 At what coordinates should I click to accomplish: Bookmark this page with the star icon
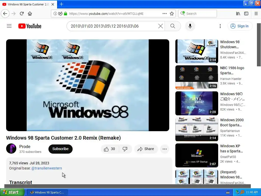172,14
